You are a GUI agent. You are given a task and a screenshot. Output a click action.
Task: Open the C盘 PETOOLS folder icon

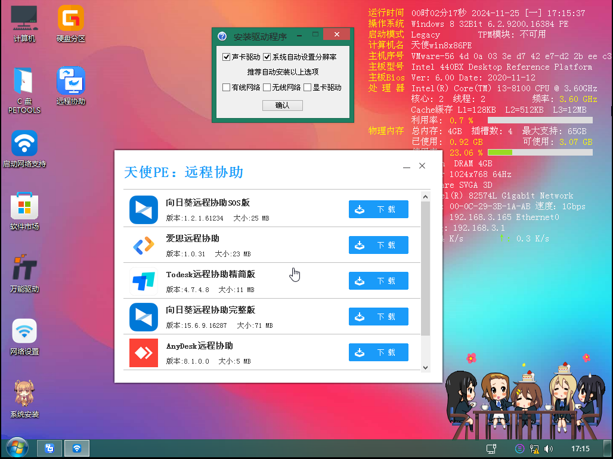[24, 90]
